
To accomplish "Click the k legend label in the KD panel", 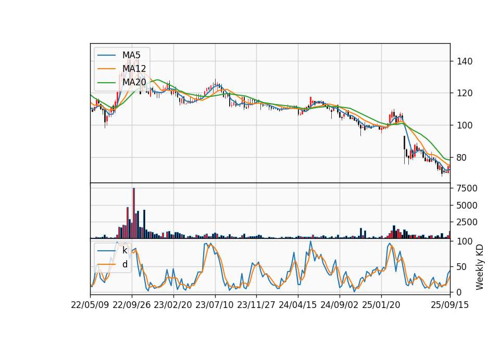I will 124,251.
